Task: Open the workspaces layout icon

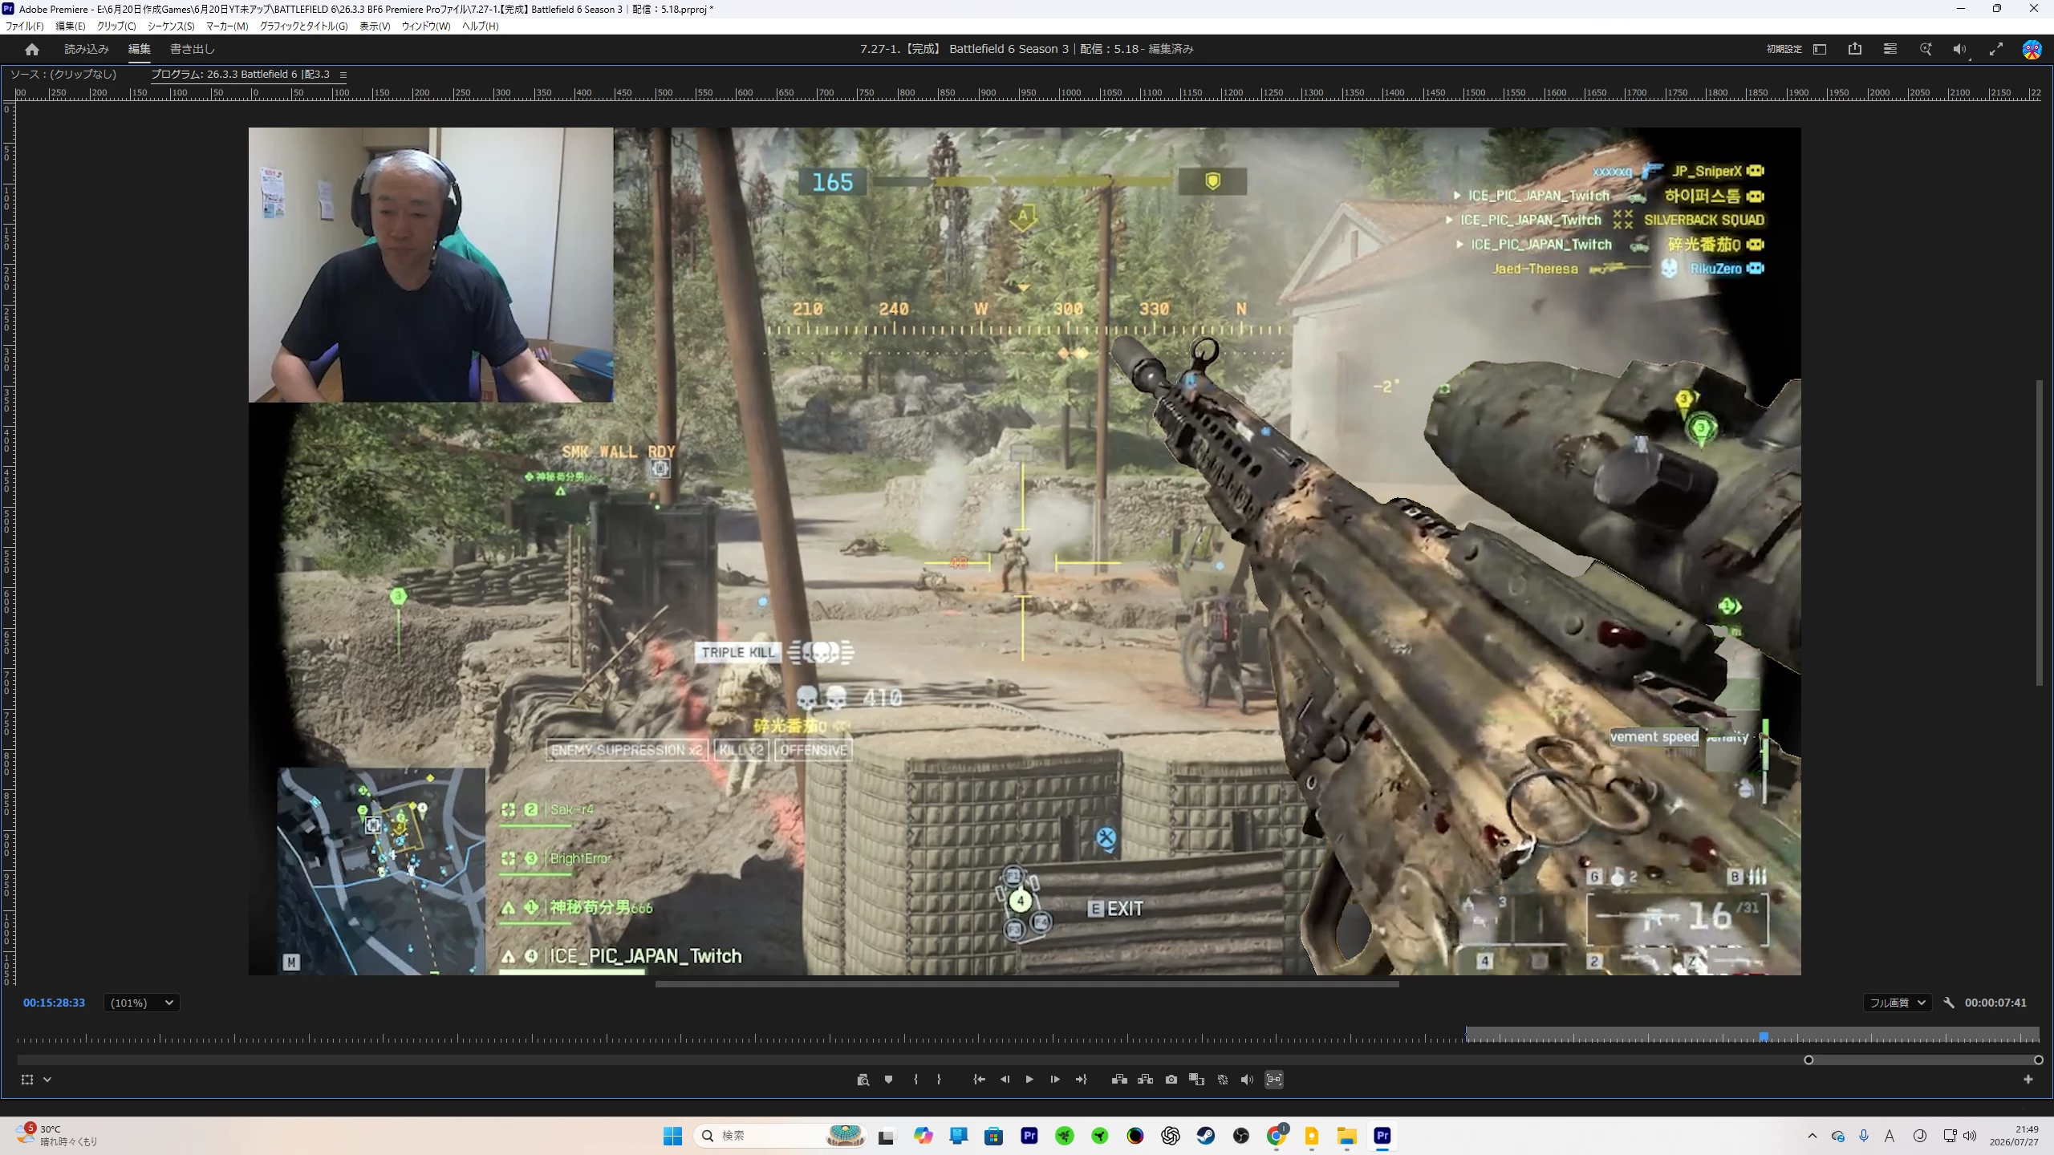Action: (x=1820, y=50)
